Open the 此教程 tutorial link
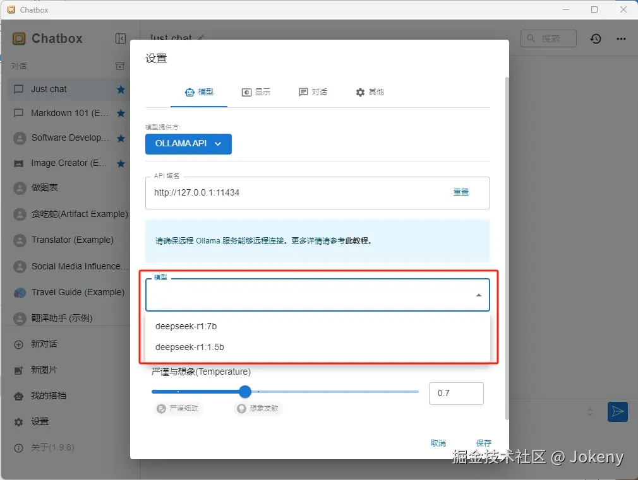Viewport: 638px width, 480px height. [x=358, y=240]
